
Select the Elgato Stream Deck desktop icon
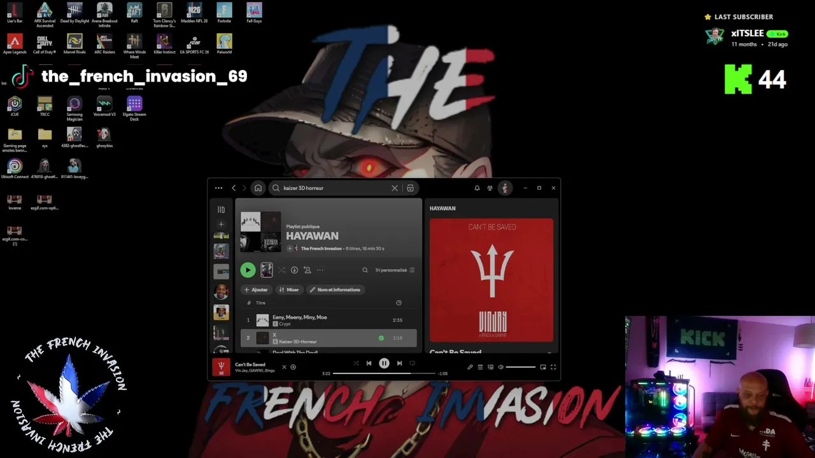coord(134,109)
